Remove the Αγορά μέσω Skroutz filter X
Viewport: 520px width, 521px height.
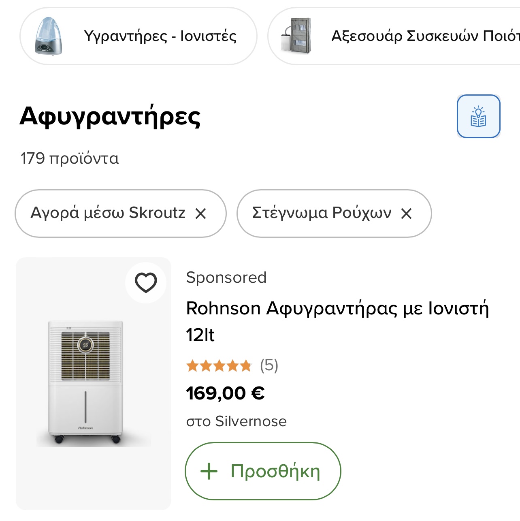201,214
